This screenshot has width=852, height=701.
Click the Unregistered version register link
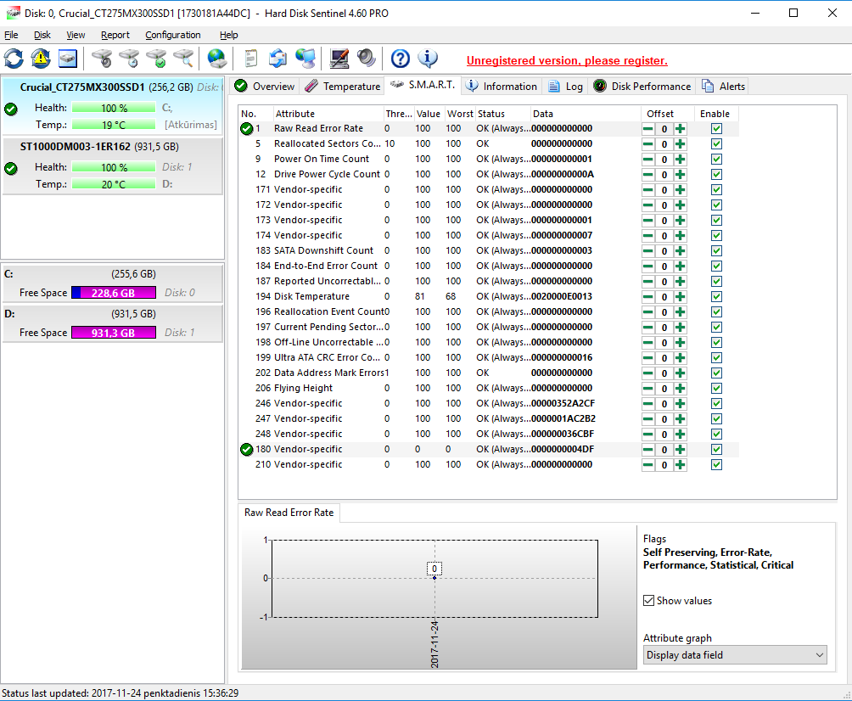click(567, 61)
